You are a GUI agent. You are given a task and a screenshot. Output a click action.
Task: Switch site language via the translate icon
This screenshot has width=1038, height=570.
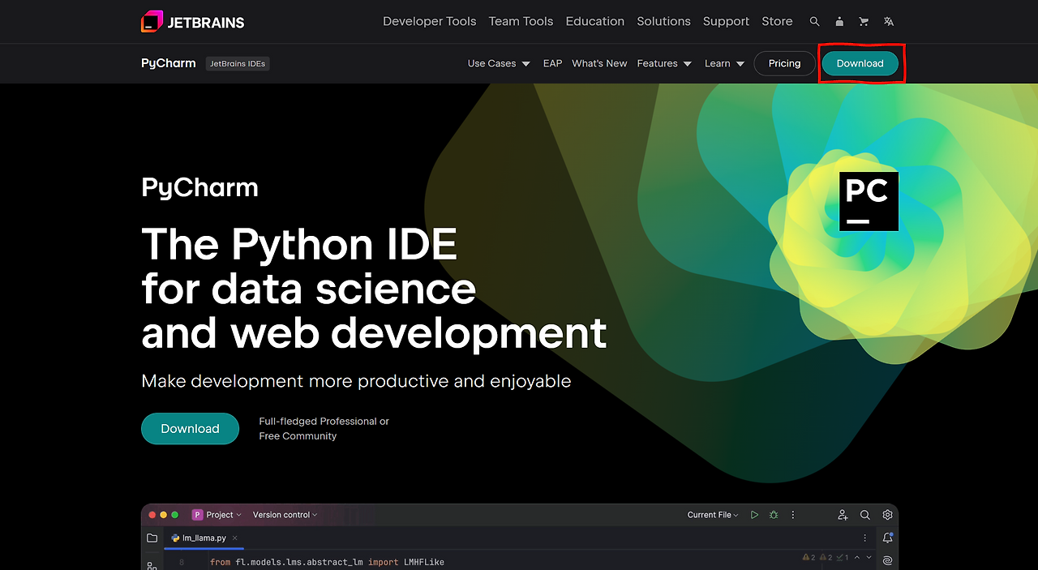889,21
